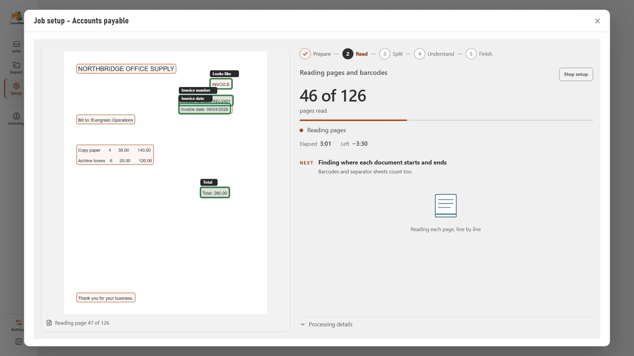
Task: Click the Prepare step checkmark icon
Action: [305, 54]
